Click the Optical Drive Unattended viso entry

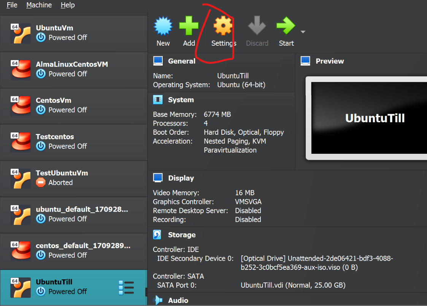point(317,263)
